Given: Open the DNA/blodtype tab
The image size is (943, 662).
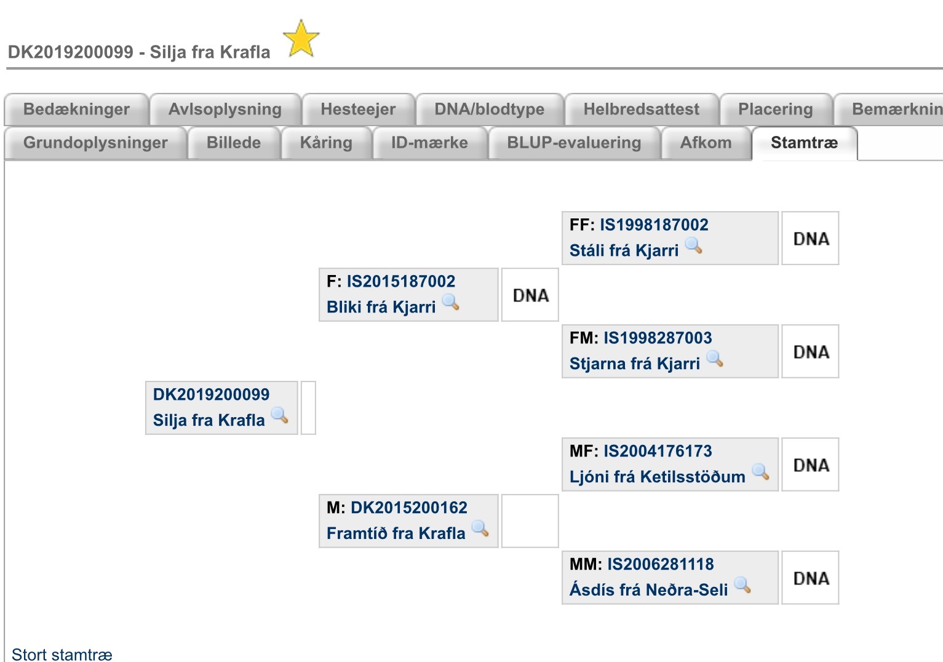Looking at the screenshot, I should [x=490, y=110].
